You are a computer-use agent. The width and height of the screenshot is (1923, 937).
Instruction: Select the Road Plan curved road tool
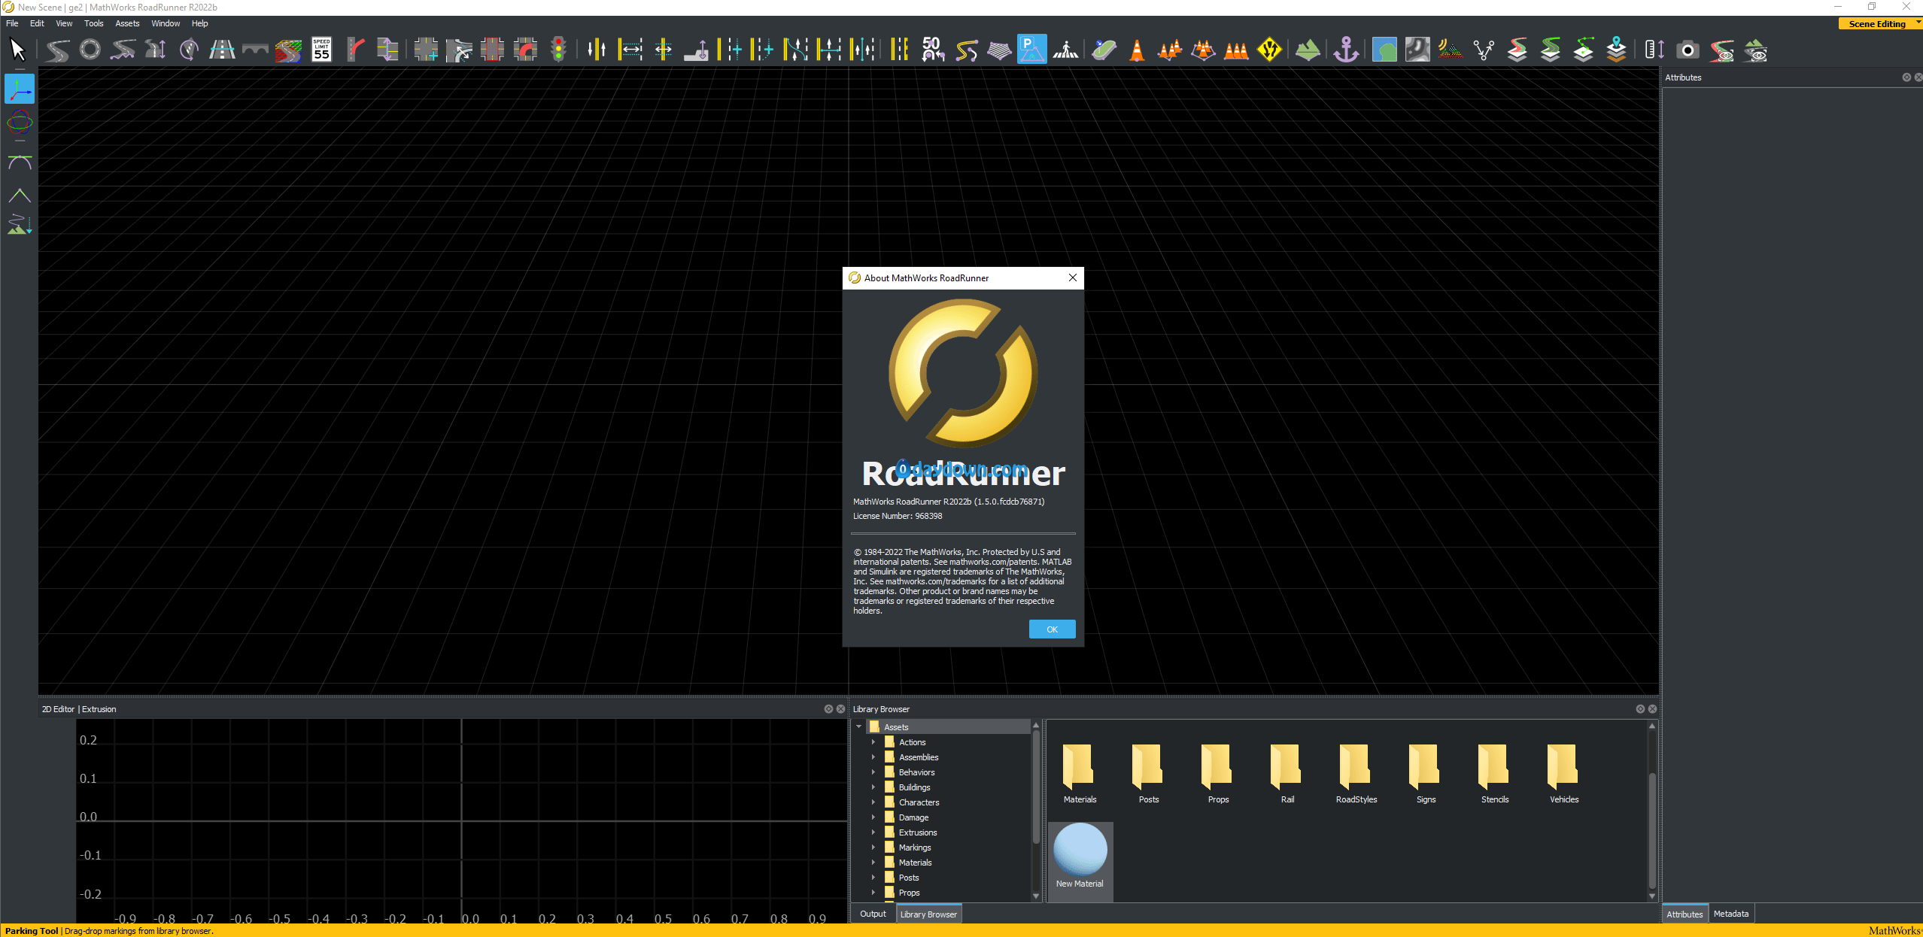[x=57, y=50]
